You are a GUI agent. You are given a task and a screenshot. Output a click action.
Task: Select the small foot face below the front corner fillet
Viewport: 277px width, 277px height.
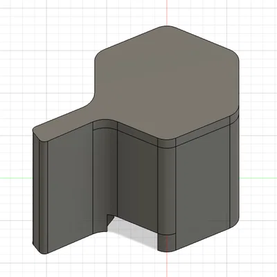click(167, 242)
